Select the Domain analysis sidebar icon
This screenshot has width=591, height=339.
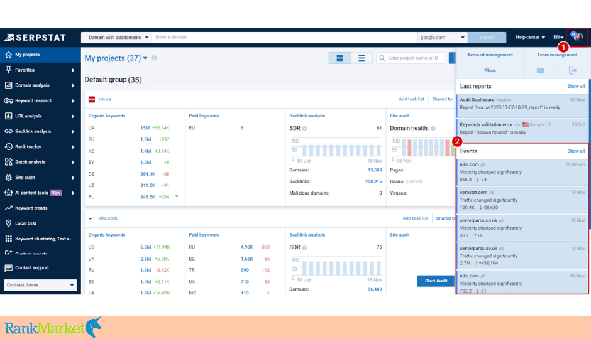(x=8, y=85)
